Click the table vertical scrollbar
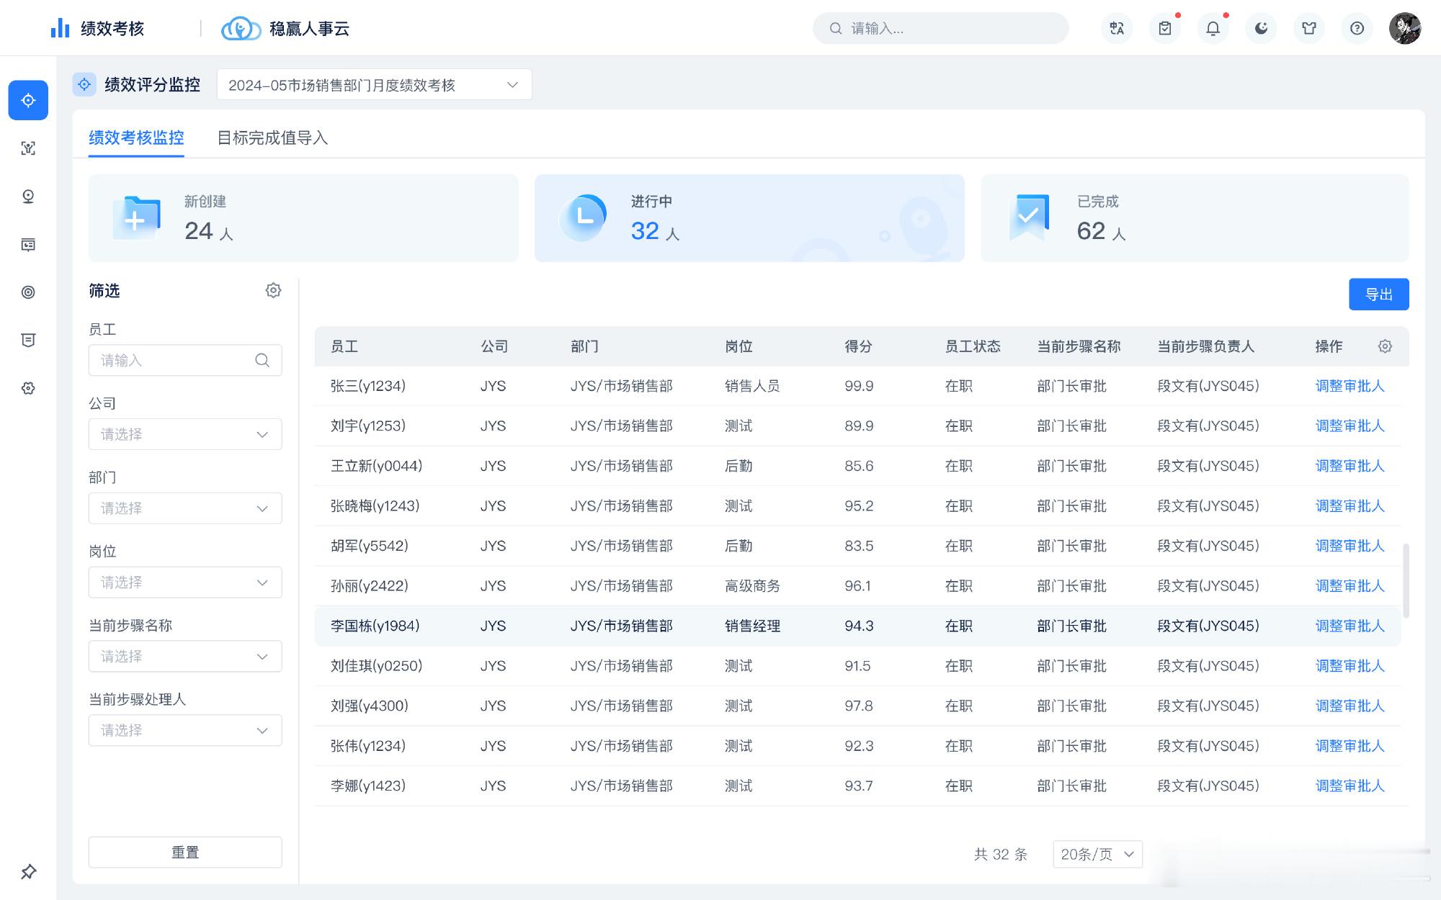The image size is (1441, 900). click(1406, 580)
